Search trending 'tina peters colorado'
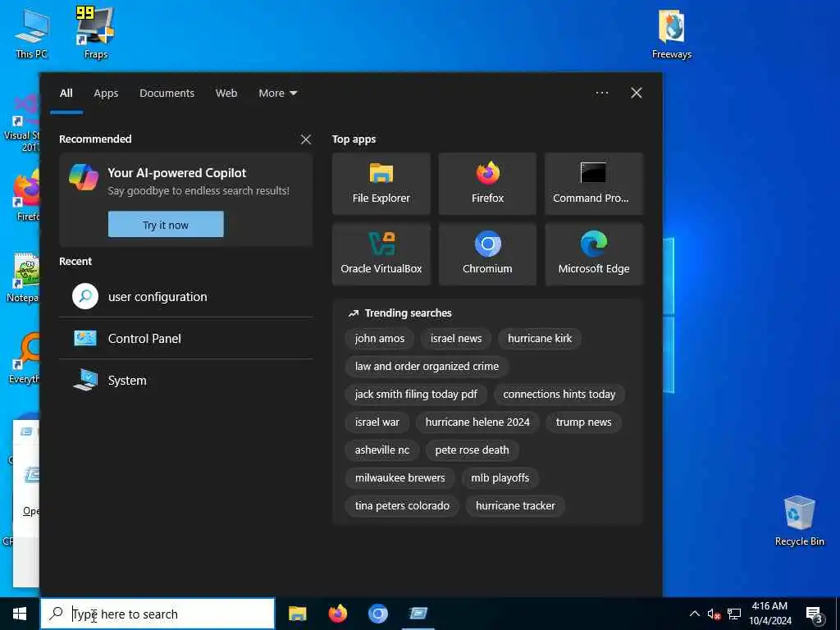 402,505
